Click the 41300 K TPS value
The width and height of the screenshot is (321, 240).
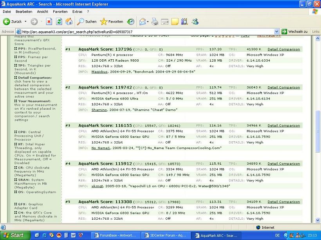(254, 49)
